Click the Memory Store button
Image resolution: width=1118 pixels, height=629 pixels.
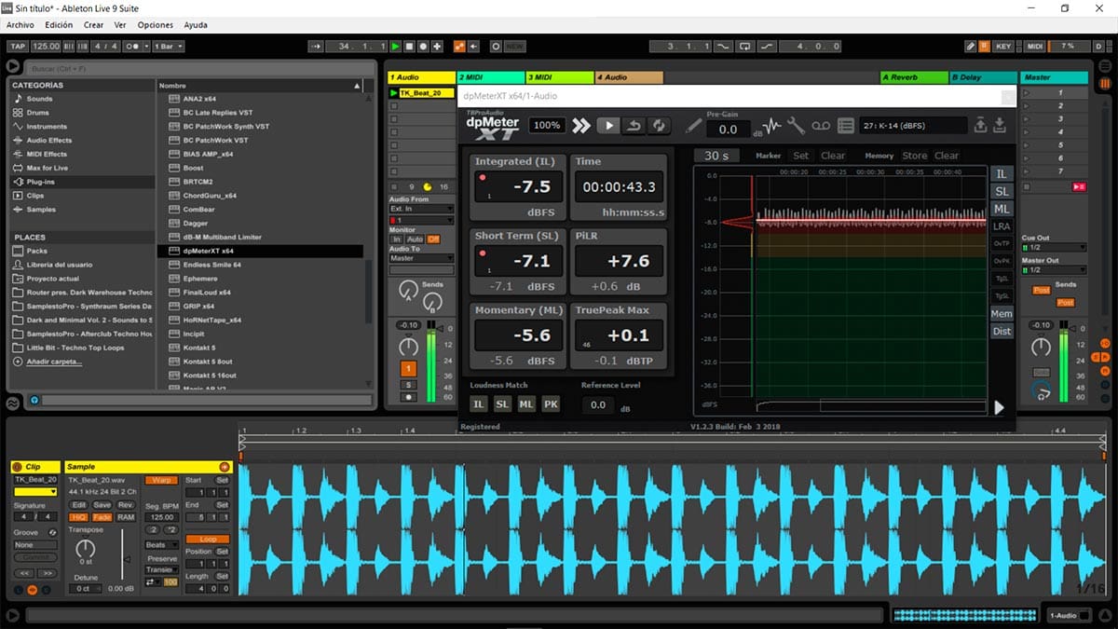(x=914, y=156)
